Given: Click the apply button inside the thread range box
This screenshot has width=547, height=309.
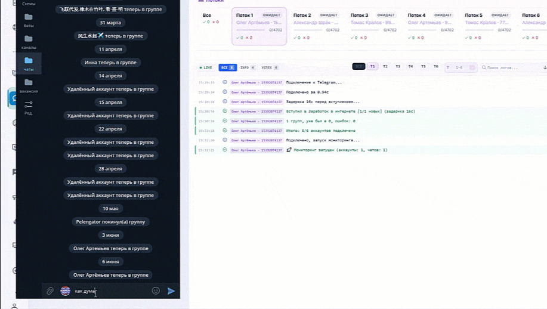Looking at the screenshot, I should point(472,67).
